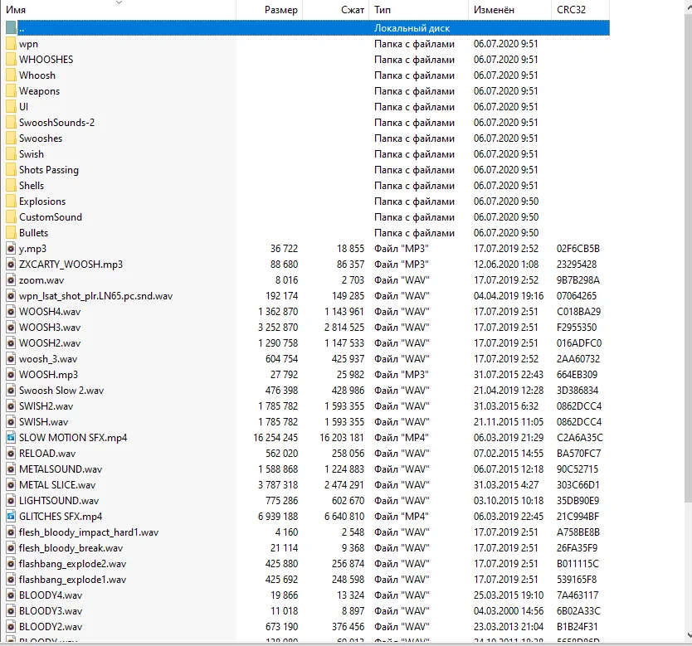Click the parent directory icon in top row

11,27
